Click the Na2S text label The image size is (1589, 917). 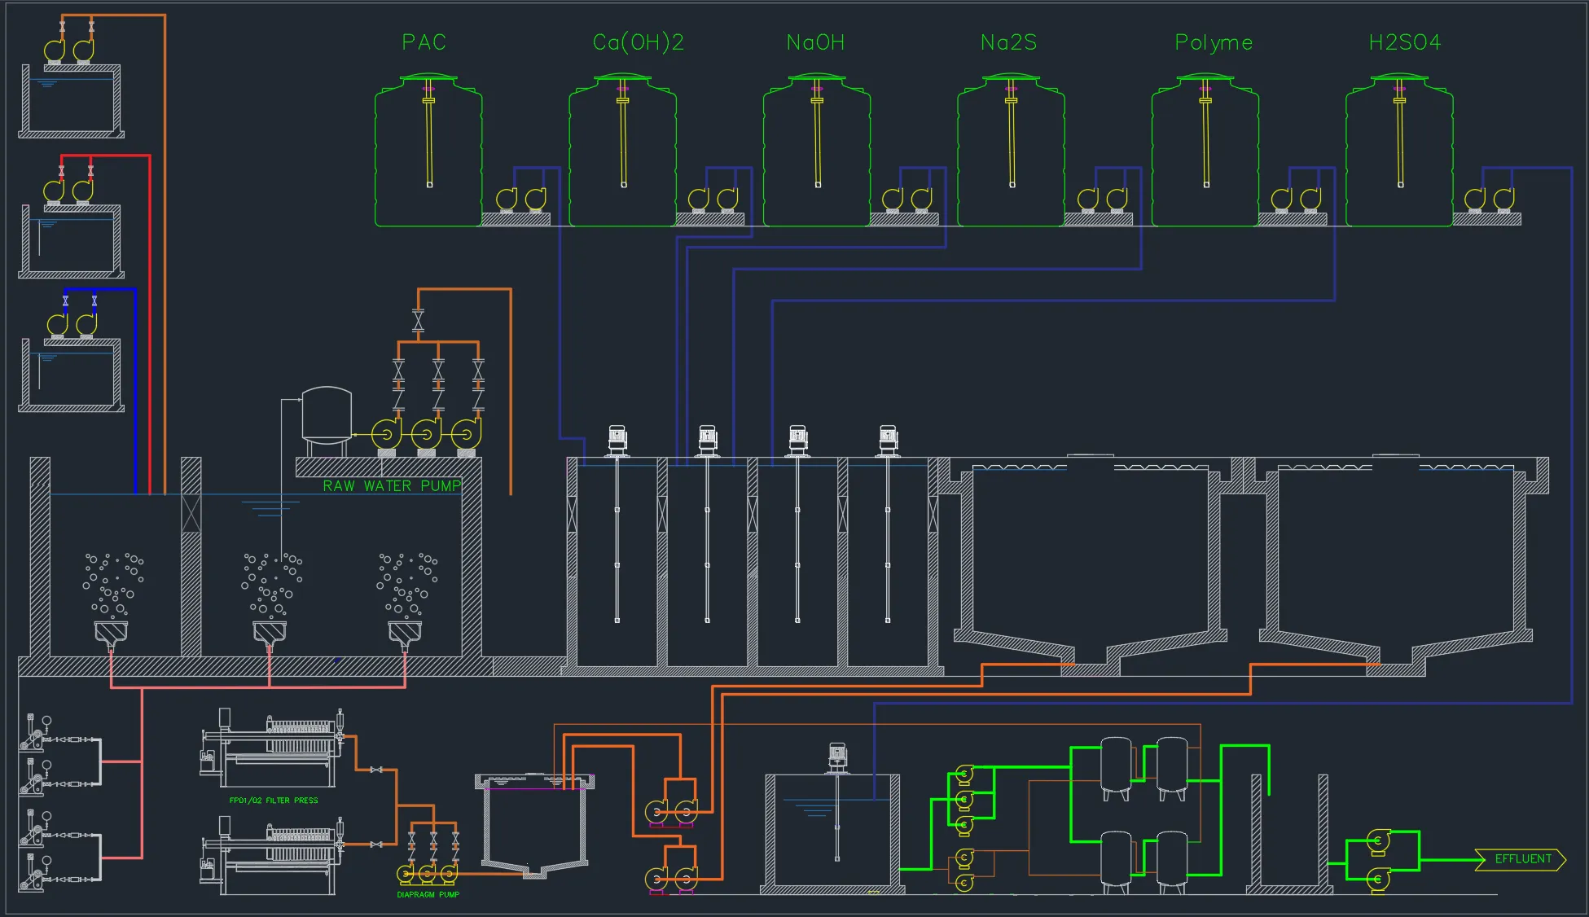(1009, 42)
